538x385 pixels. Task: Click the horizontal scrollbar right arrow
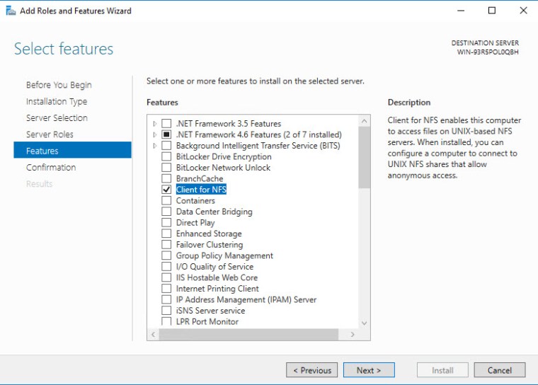(x=353, y=334)
